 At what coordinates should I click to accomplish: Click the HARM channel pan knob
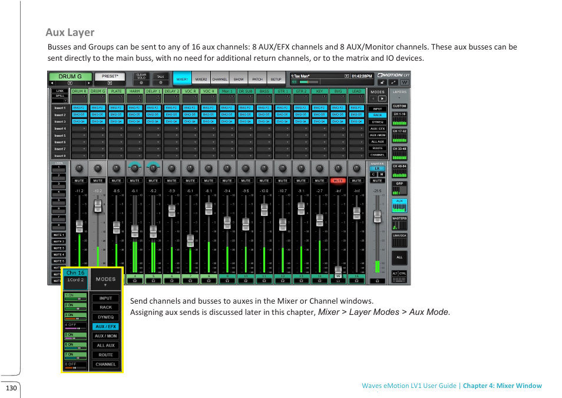click(x=135, y=168)
